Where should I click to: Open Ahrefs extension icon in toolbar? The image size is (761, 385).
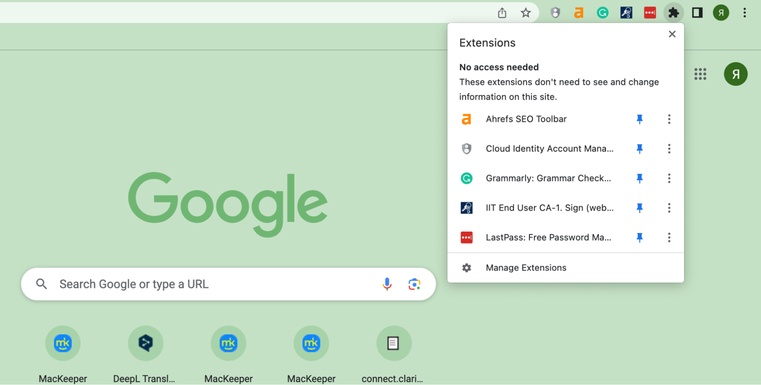coord(579,13)
